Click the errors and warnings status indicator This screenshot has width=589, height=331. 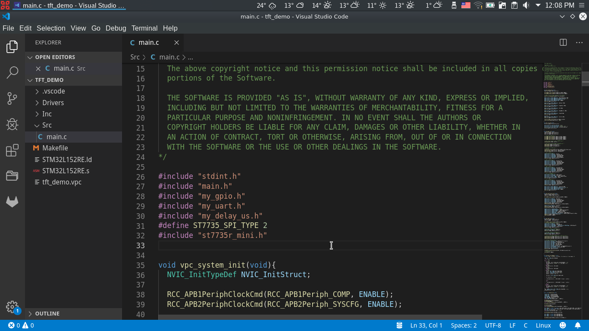coord(21,325)
